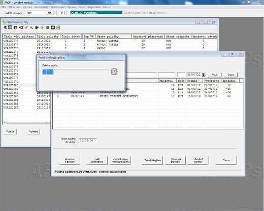The height and width of the screenshot is (211, 264).
Task: Click the green chart export icon
Action: point(58,27)
